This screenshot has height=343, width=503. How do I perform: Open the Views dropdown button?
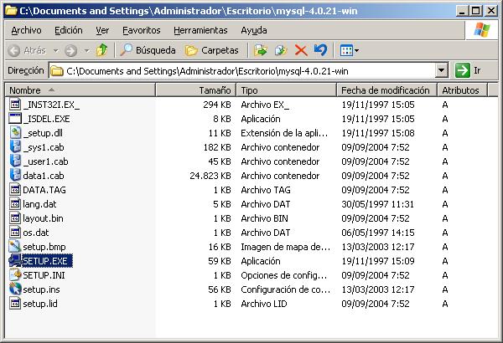click(x=350, y=50)
